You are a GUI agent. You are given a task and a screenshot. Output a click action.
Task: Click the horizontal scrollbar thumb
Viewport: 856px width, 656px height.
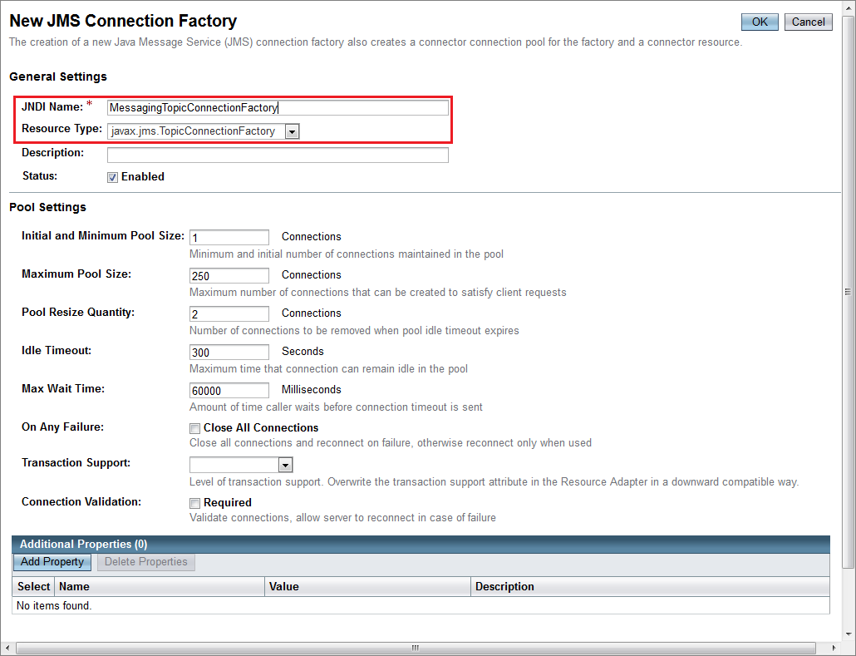416,648
